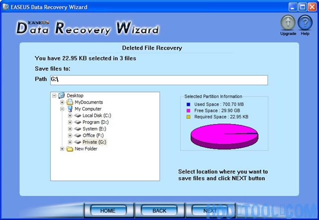319x220 pixels.
Task: Click System (E:) drive icon
Action: click(78, 129)
